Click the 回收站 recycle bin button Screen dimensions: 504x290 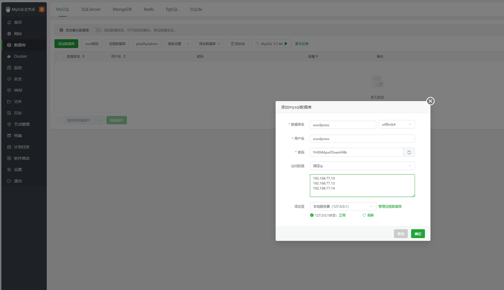pos(238,44)
